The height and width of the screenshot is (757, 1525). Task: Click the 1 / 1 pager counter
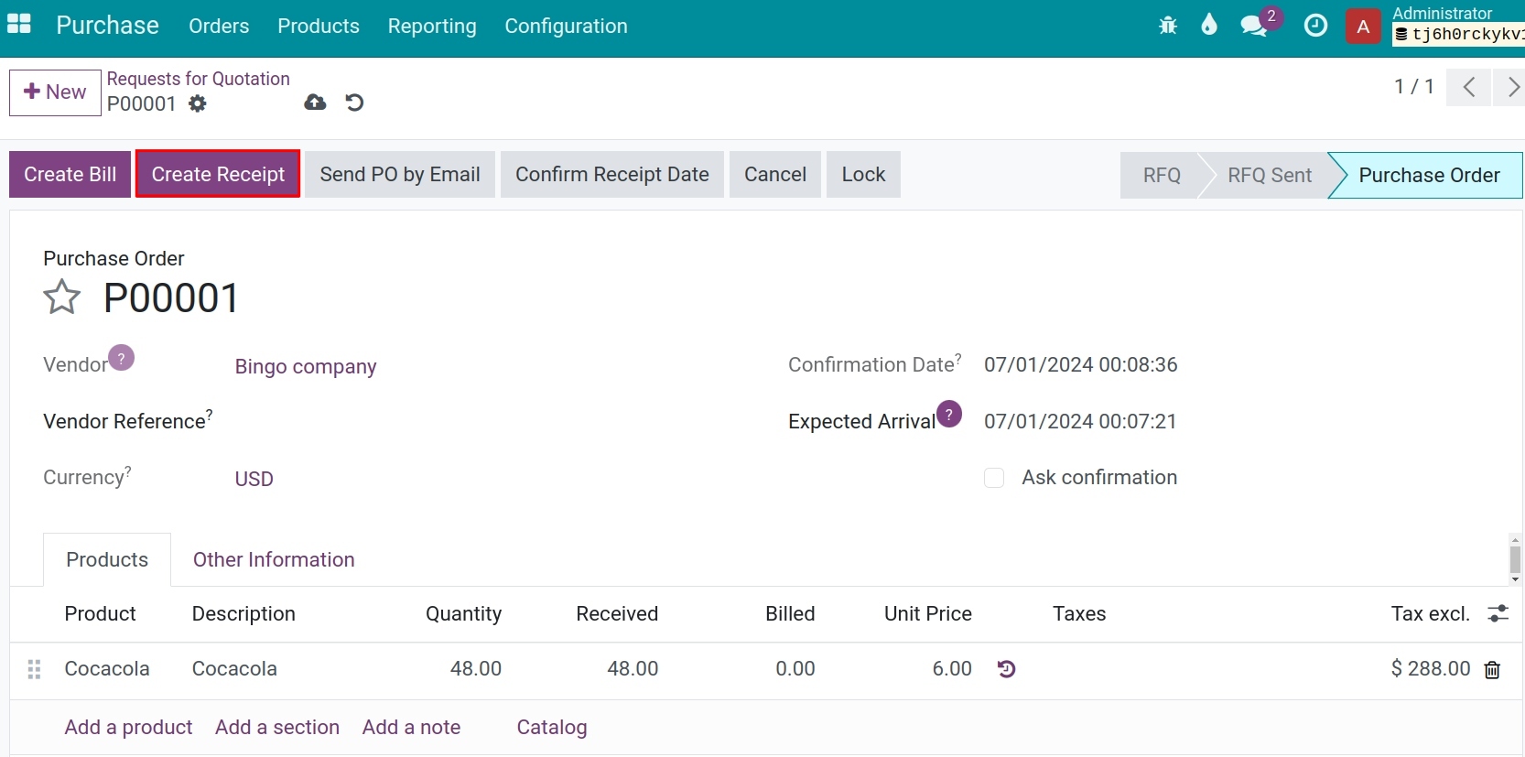pyautogui.click(x=1413, y=86)
